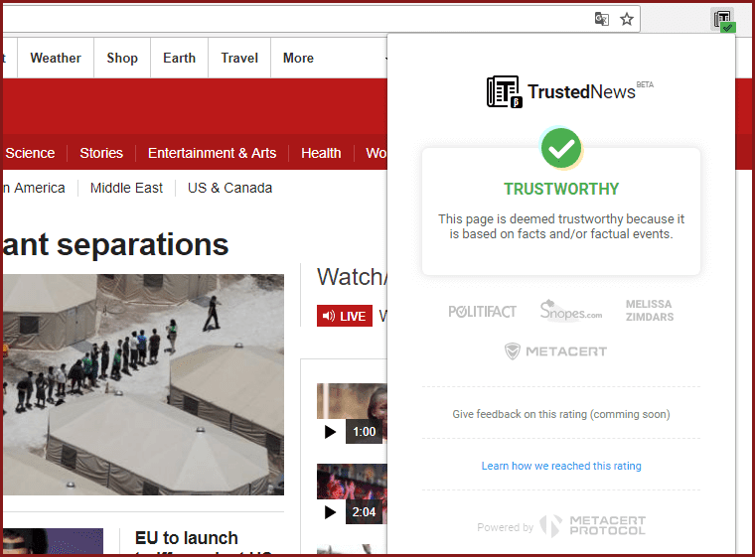Open the Weather navigation item
Image resolution: width=755 pixels, height=557 pixels.
[x=56, y=58]
